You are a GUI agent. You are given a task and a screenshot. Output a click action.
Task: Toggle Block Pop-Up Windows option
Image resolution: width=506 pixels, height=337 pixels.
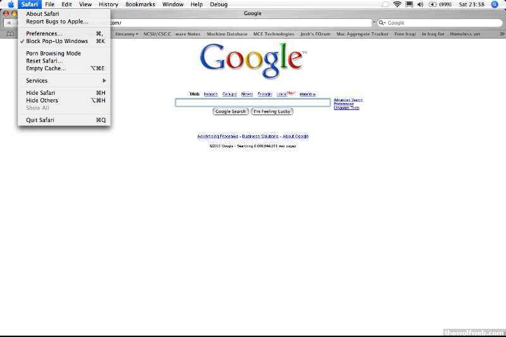click(x=57, y=41)
